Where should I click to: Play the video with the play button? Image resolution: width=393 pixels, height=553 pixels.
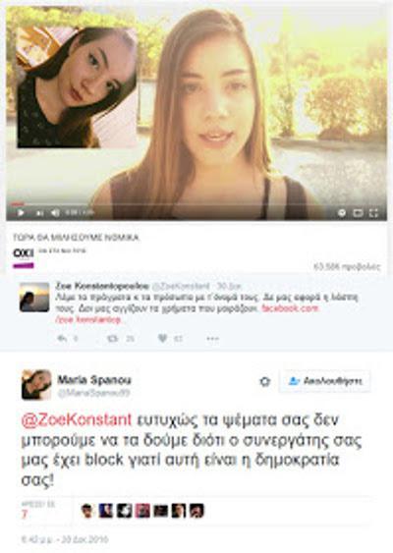pos(21,213)
